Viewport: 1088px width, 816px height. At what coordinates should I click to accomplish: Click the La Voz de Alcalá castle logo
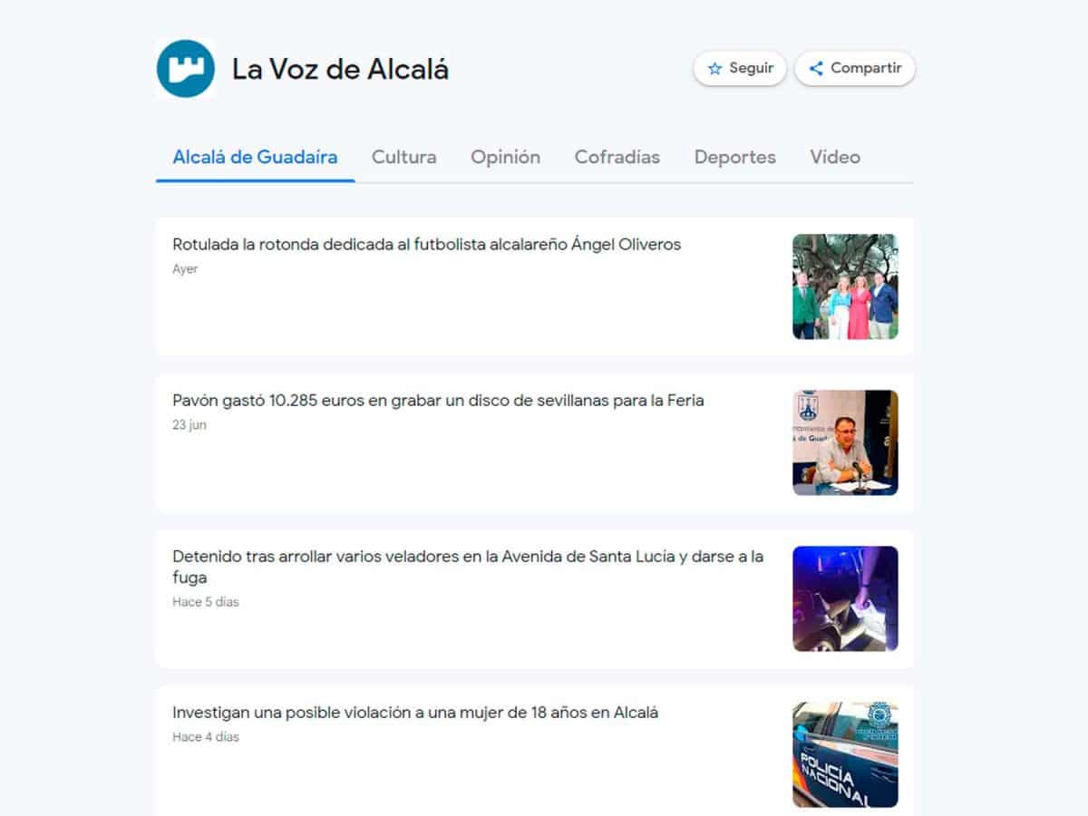click(185, 68)
